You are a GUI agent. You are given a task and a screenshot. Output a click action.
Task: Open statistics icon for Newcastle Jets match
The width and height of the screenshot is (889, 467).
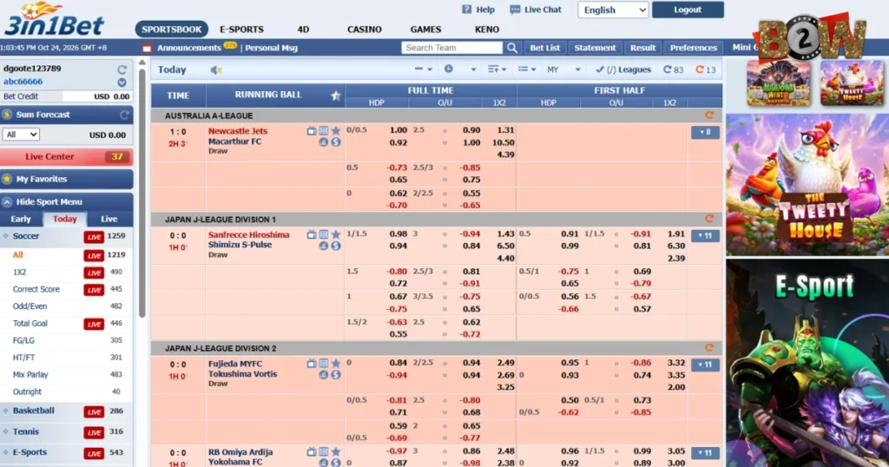[323, 142]
